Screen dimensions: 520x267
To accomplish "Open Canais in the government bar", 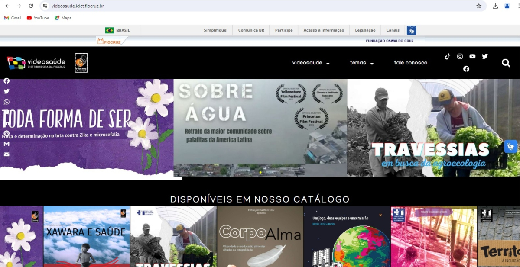I will pyautogui.click(x=393, y=30).
